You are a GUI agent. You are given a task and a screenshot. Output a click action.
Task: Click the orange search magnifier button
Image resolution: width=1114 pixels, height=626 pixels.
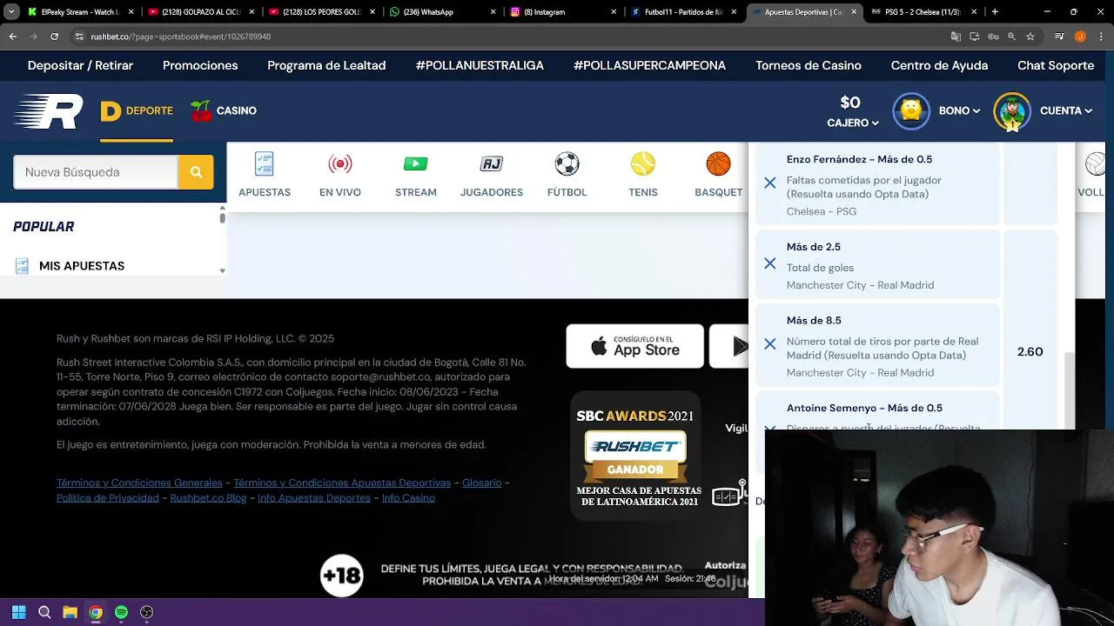point(196,172)
